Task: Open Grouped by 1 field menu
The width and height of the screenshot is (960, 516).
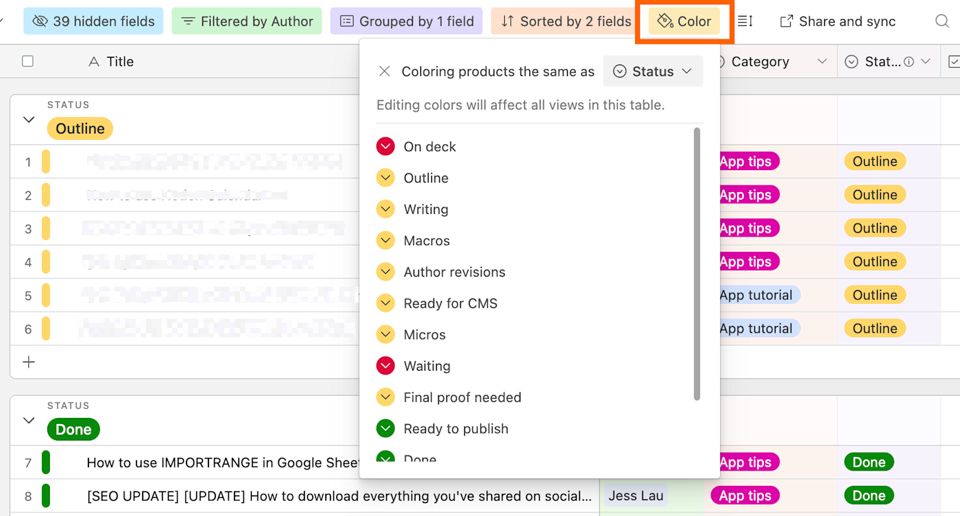Action: point(407,21)
